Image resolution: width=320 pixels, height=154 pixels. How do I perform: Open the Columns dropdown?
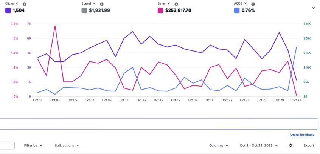[x=219, y=145]
